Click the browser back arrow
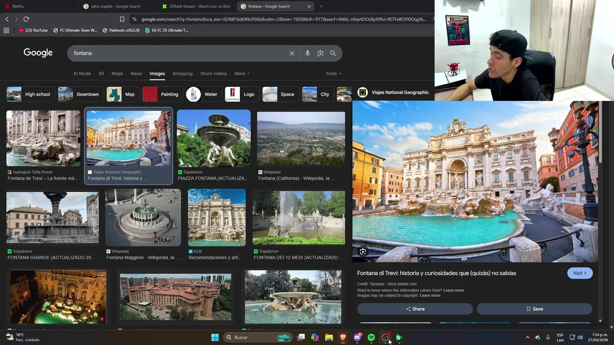The height and width of the screenshot is (345, 614). click(7, 19)
